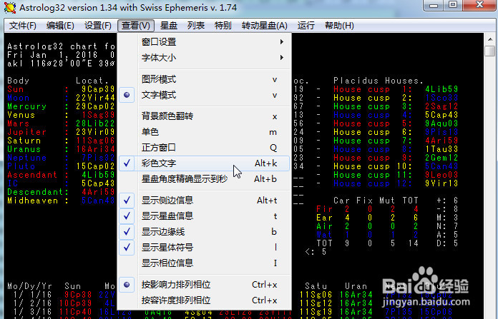Screen dimensions: 498x319
Task: Close the 查看(V) menu in the menu bar
Action: (x=136, y=26)
